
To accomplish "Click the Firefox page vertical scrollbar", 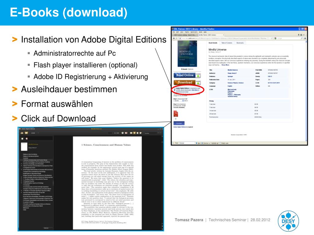I will pos(306,91).
